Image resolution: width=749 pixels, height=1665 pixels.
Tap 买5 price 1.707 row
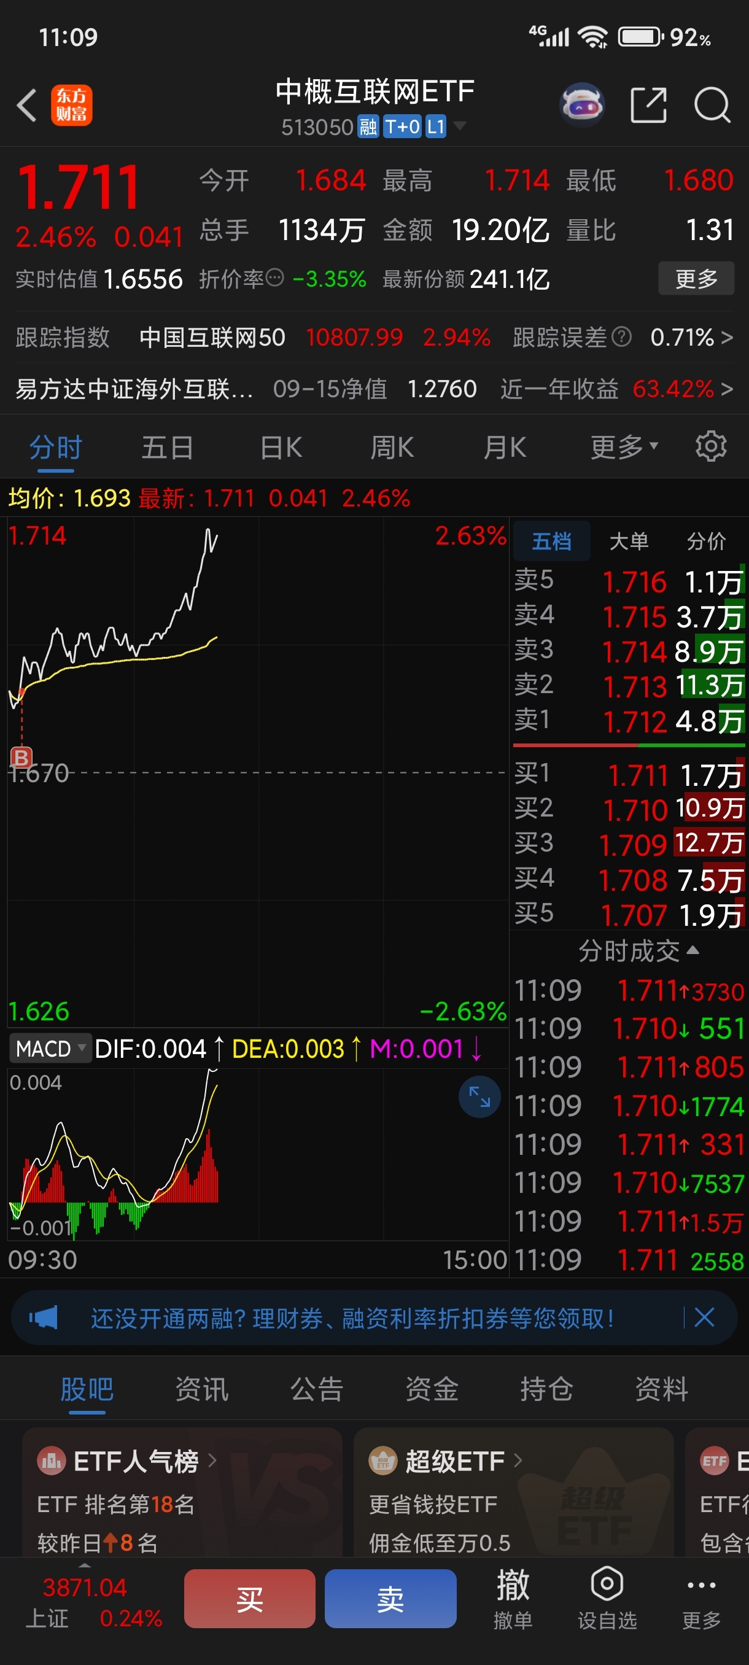(x=629, y=915)
